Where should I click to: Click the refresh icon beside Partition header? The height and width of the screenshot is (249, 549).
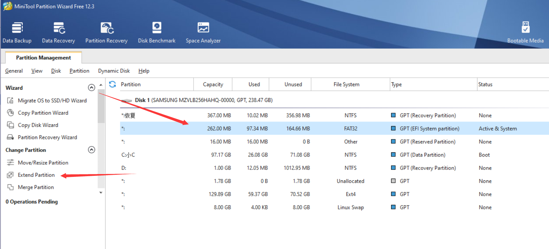coord(112,84)
